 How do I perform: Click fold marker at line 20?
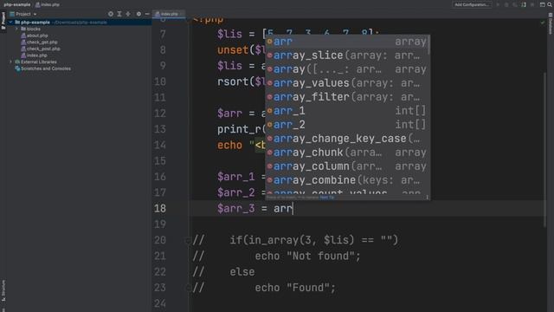(188, 241)
